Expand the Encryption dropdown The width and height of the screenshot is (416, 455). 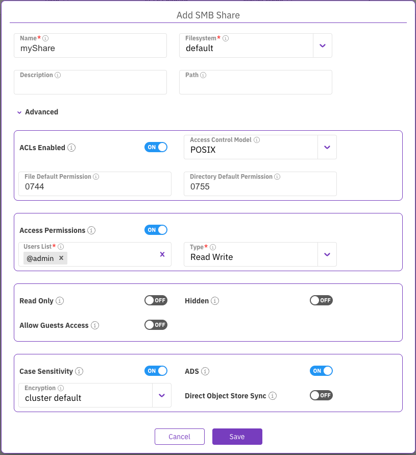(x=162, y=395)
